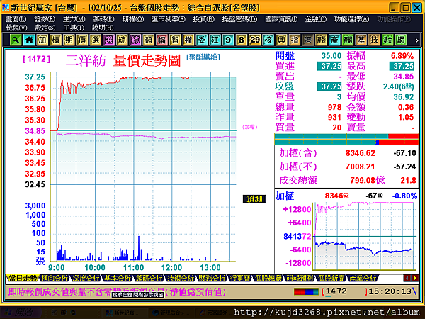Click the 櫃 toolbar icon
This screenshot has width=425, height=319.
pyautogui.click(x=55, y=40)
